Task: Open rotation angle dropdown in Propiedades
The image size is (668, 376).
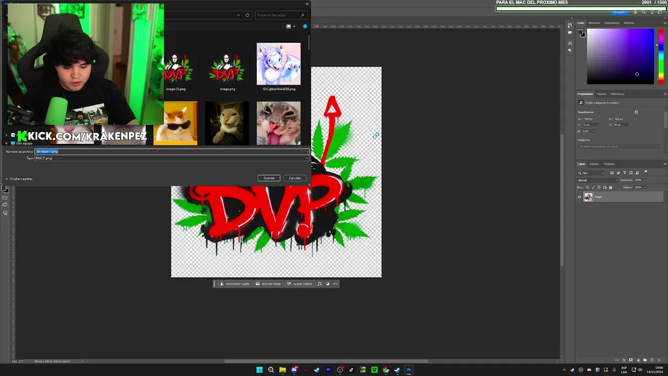Action: (594, 131)
